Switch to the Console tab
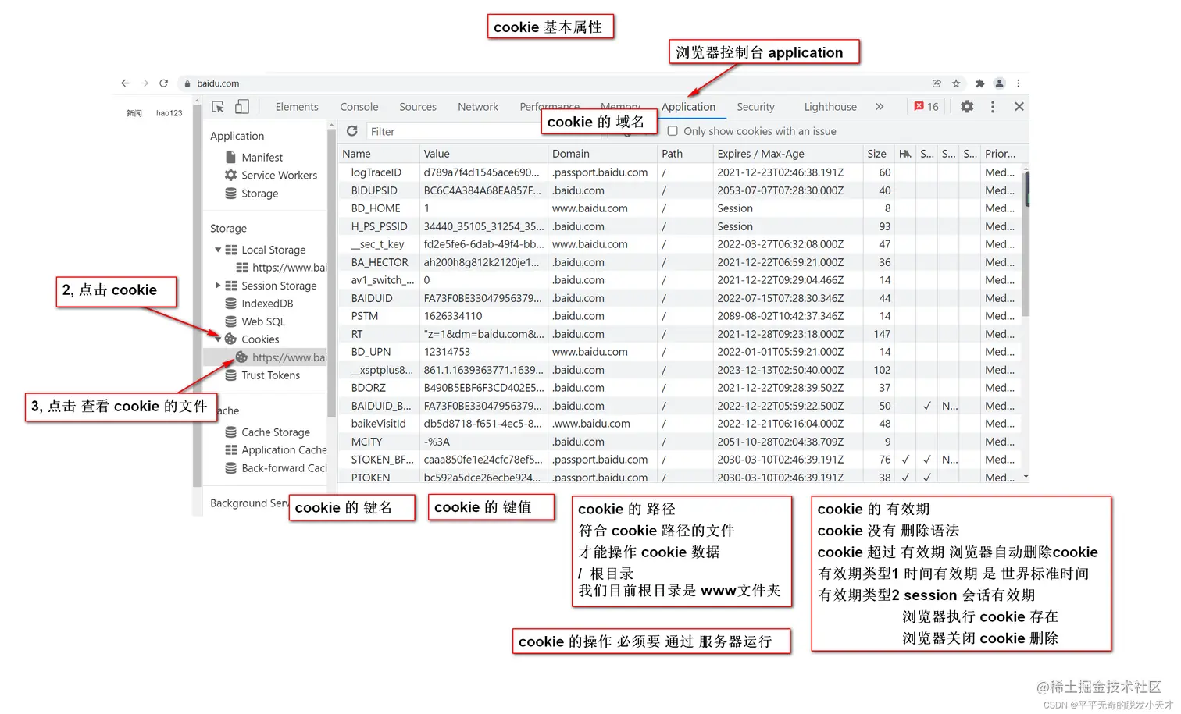Image resolution: width=1181 pixels, height=714 pixels. [x=359, y=107]
